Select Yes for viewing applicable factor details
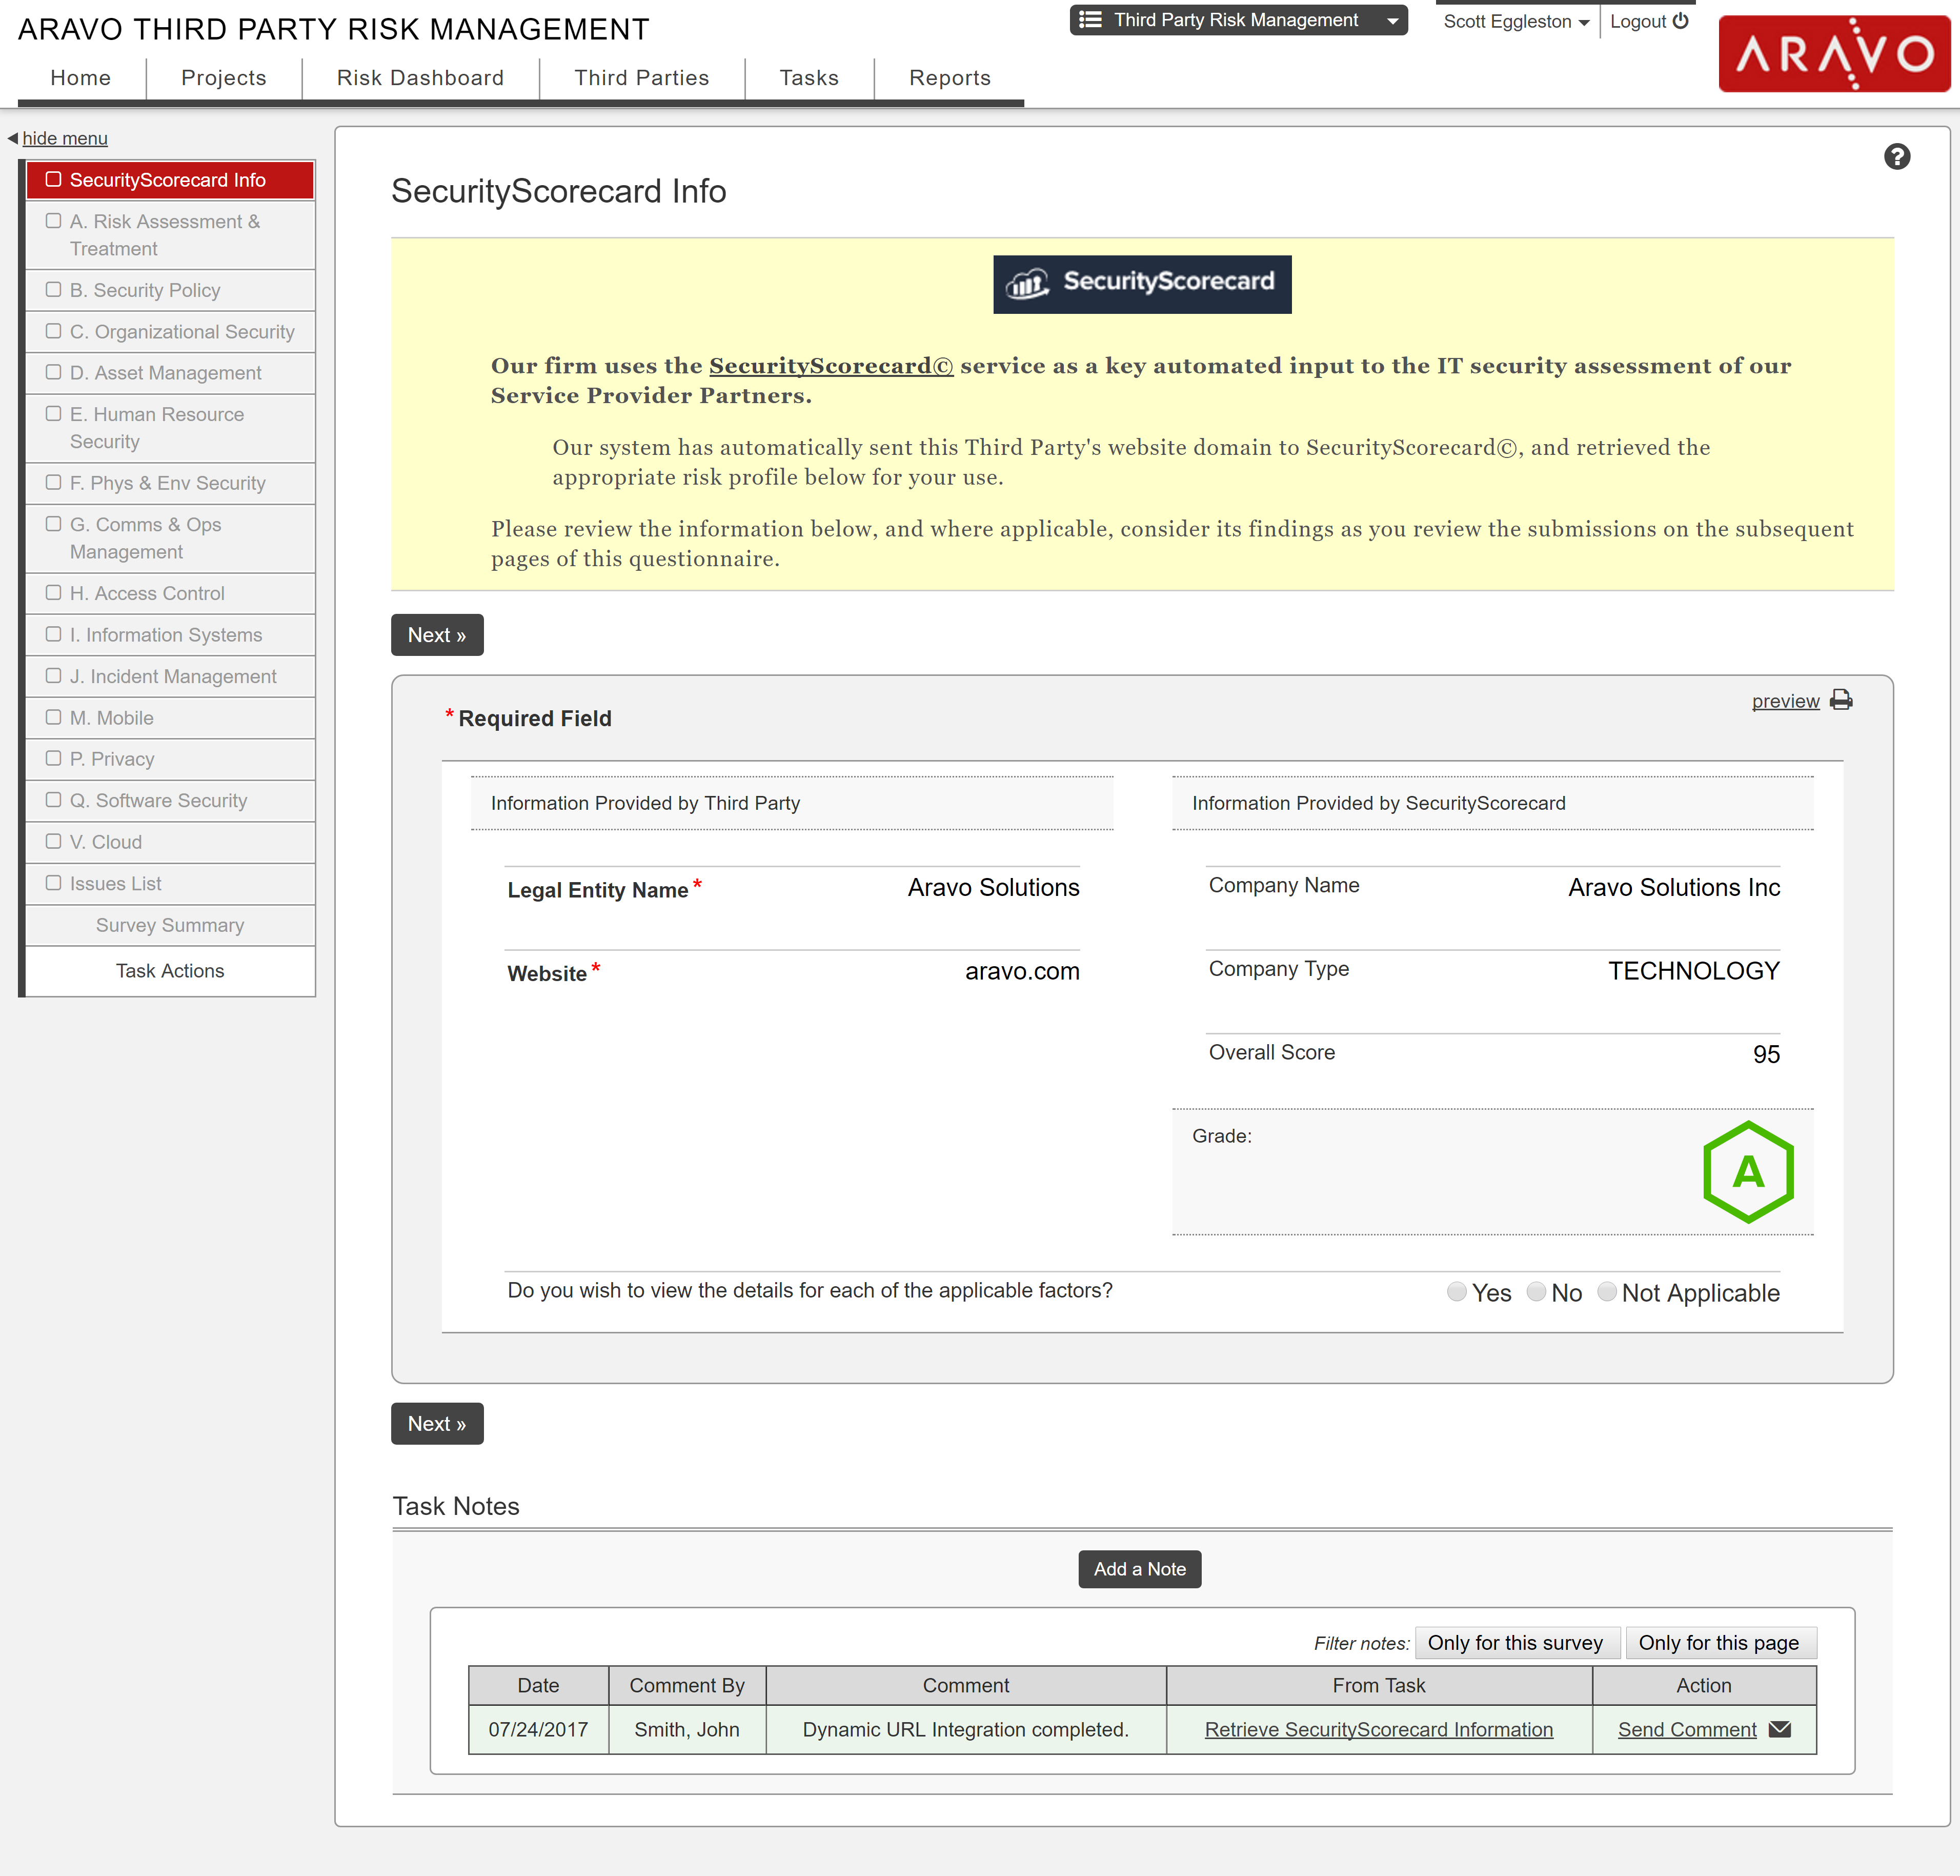 (x=1457, y=1292)
